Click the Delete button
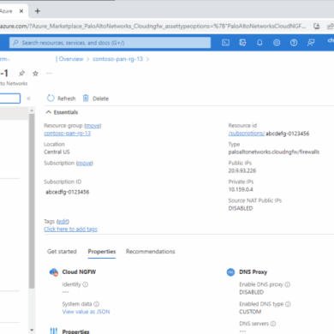334x334 pixels. point(96,98)
